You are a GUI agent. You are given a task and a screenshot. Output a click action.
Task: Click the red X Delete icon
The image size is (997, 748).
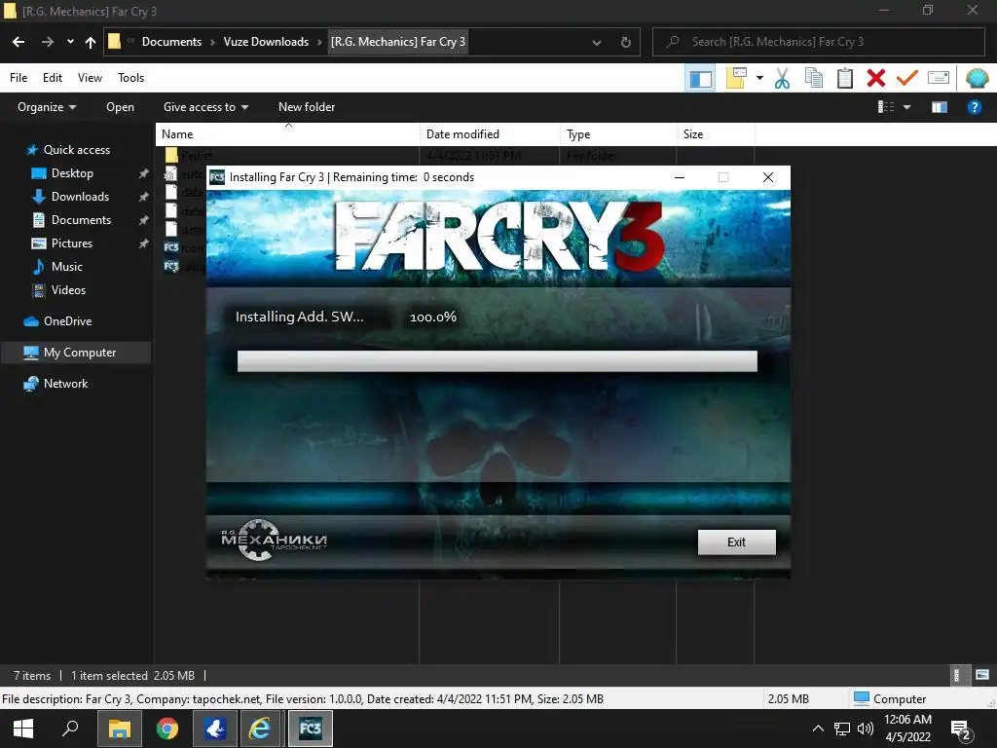(875, 78)
